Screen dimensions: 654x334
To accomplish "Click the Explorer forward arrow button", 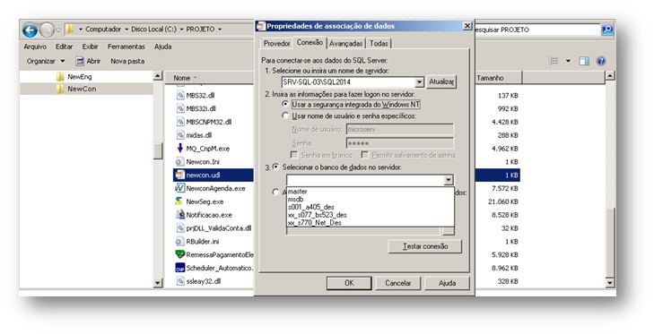I will (47, 30).
